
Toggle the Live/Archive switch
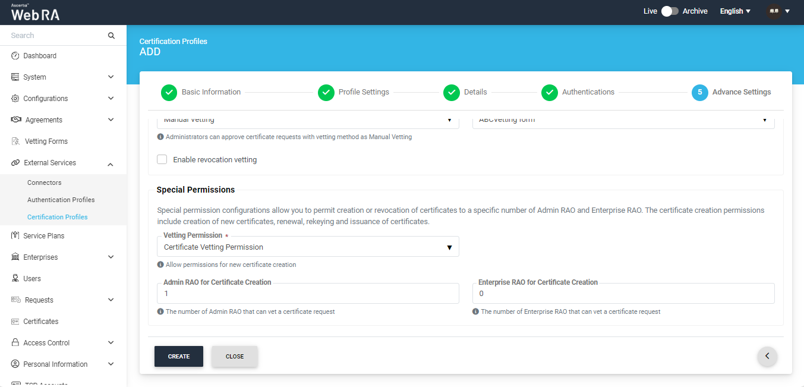[x=670, y=11]
